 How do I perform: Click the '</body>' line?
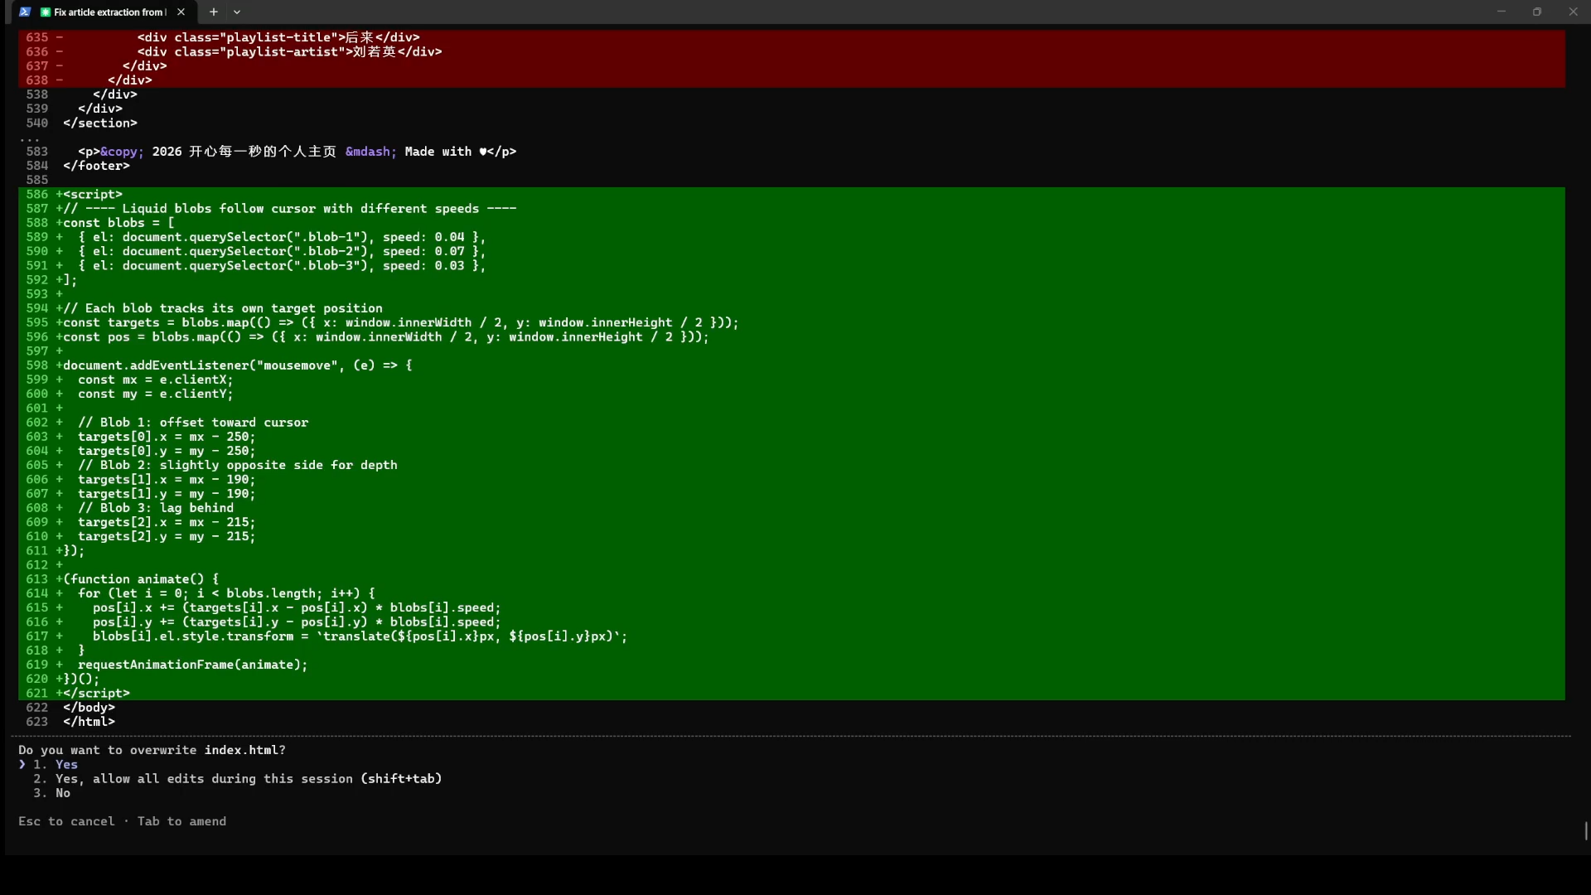pyautogui.click(x=89, y=708)
